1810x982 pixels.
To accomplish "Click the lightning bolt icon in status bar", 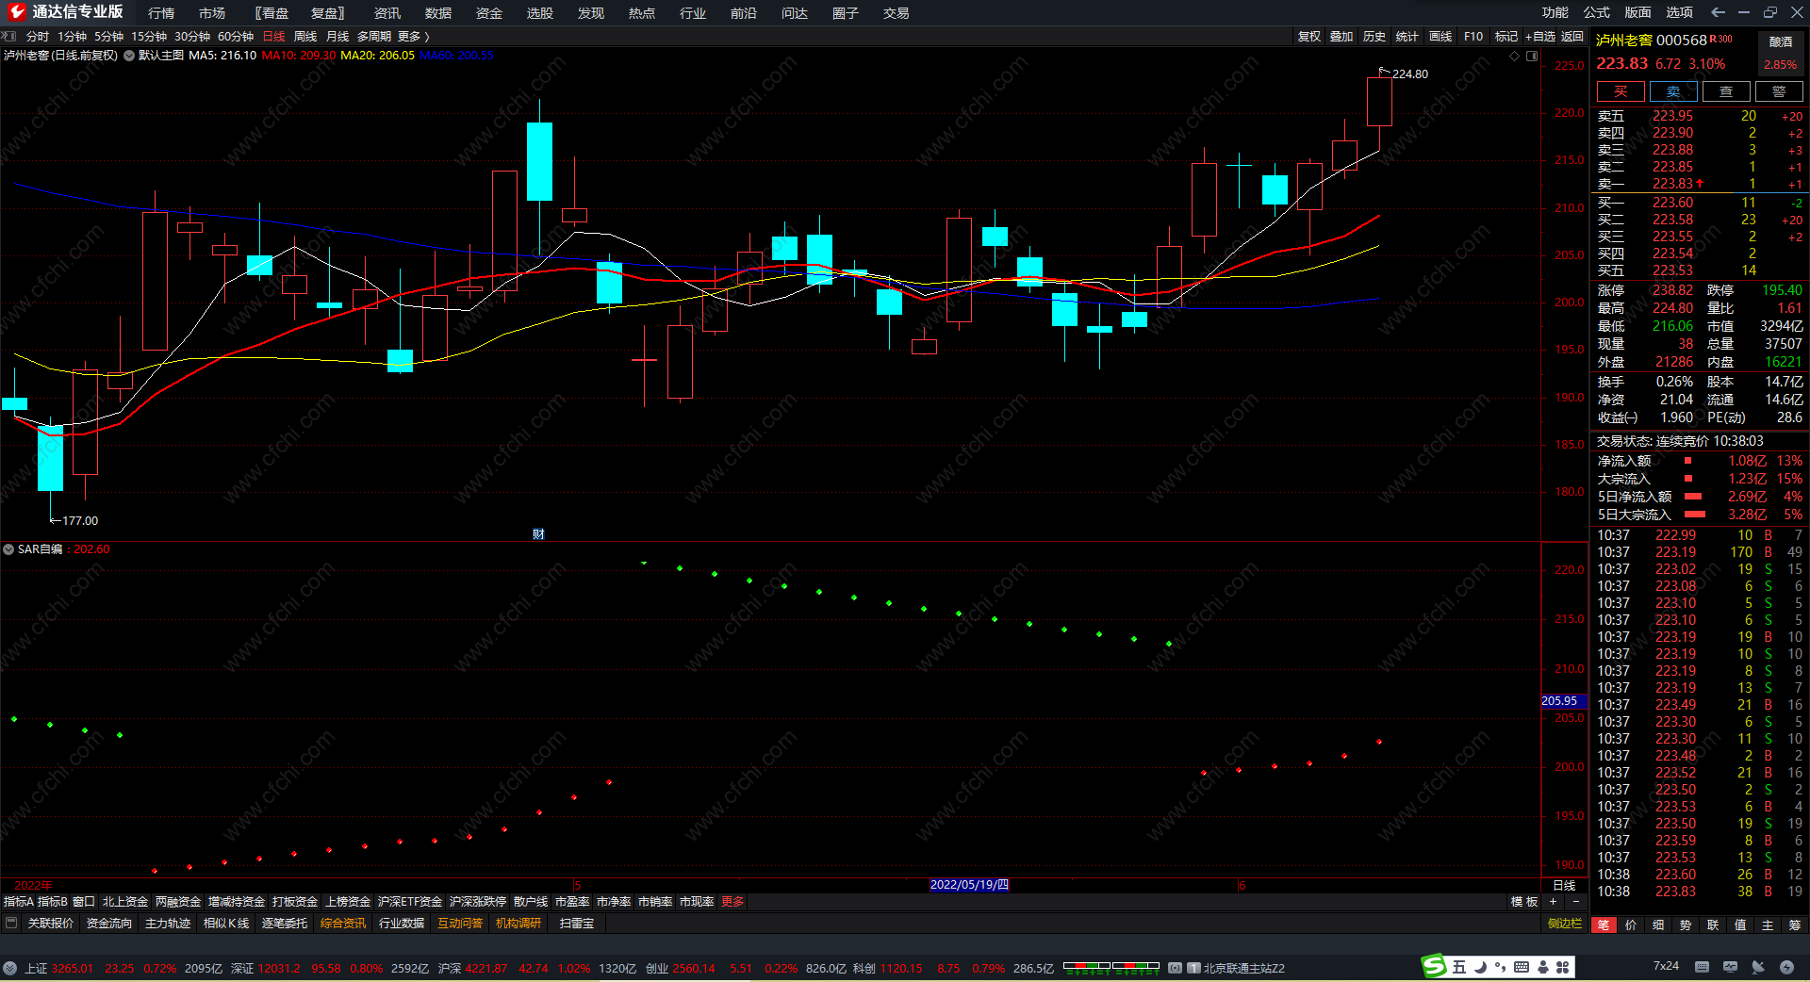I will 1786,967.
